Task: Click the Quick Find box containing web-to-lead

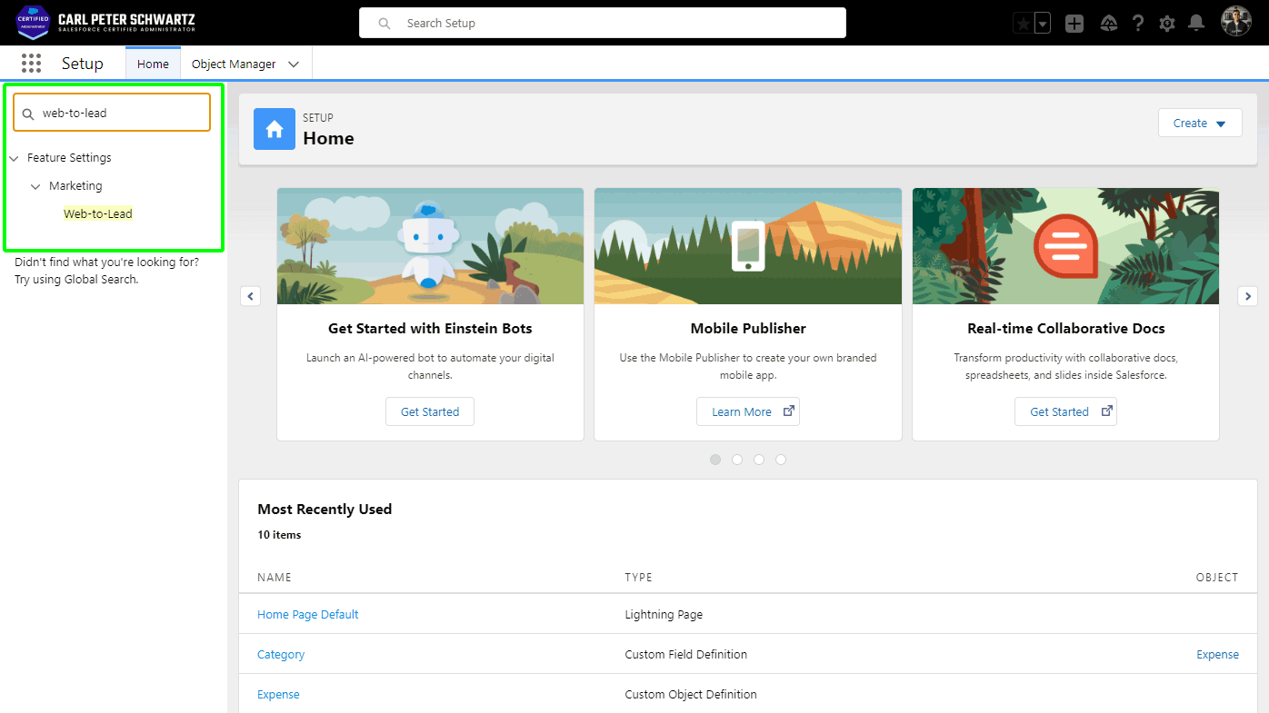Action: coord(112,113)
